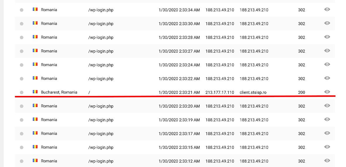This screenshot has height=167, width=346.
Task: View details of the 2:33:20 AM request
Action: pyautogui.click(x=327, y=106)
